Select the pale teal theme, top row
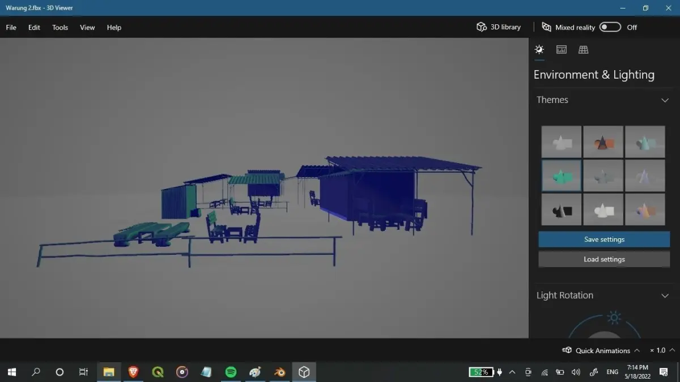This screenshot has height=382, width=680. click(645, 141)
